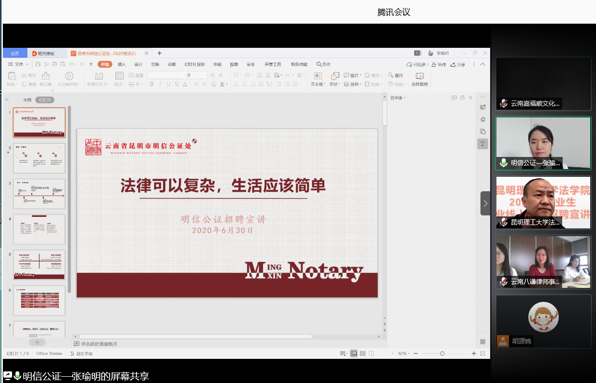Open the 开始 ribbon tab
This screenshot has height=383, width=596.
click(x=105, y=64)
